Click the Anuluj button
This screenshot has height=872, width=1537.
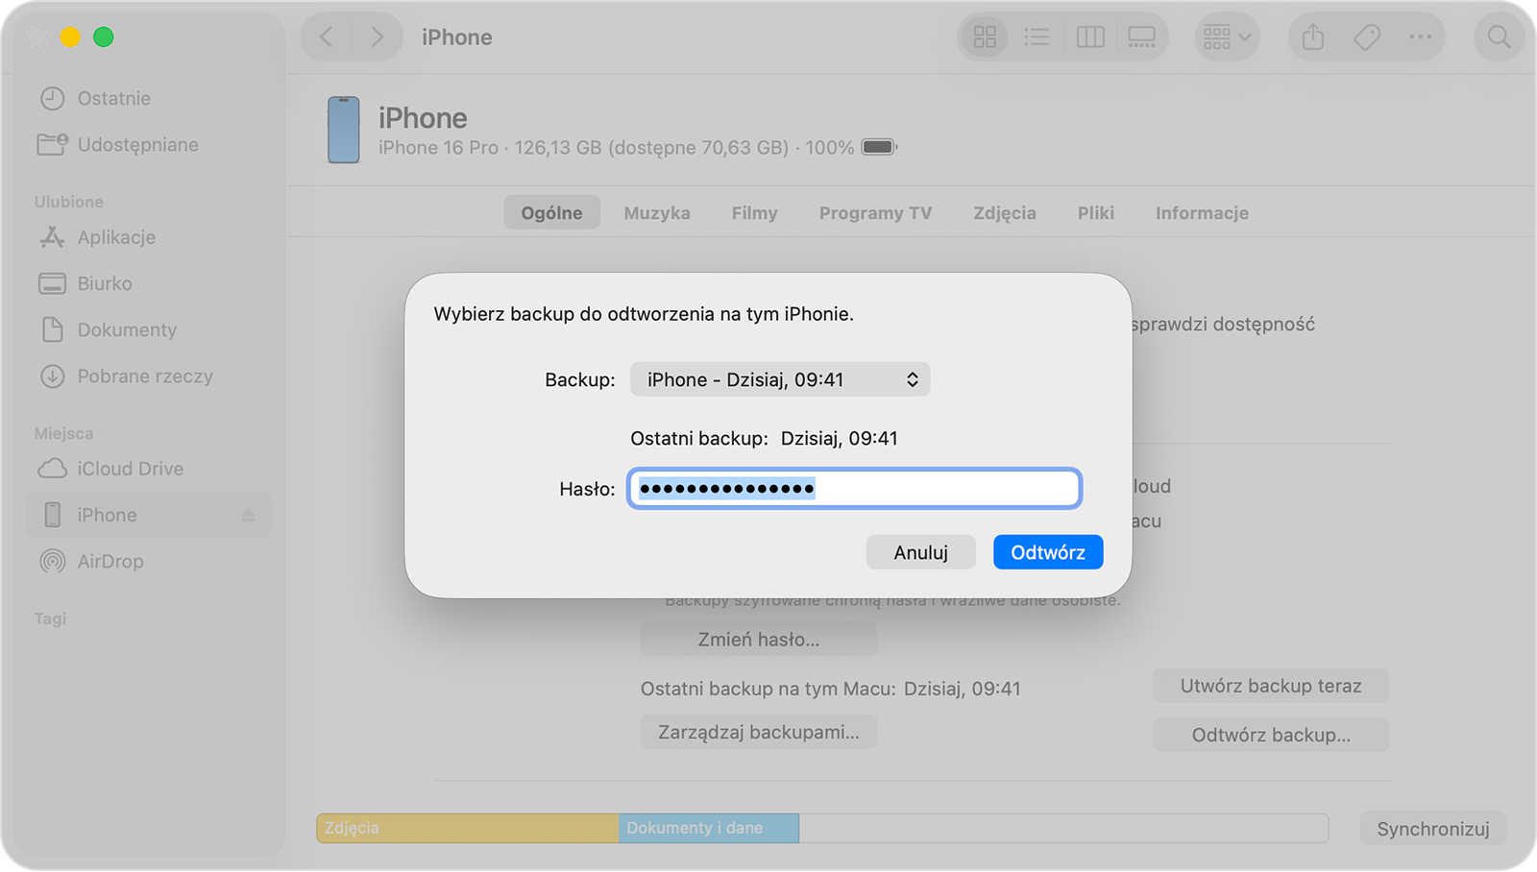pyautogui.click(x=921, y=552)
